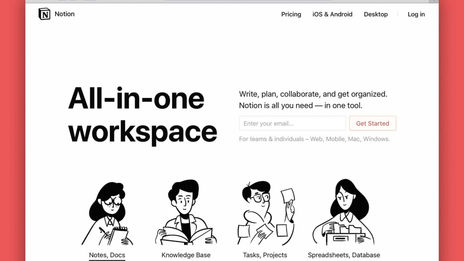Viewport: 464px width, 261px height.
Task: Focus the 'Enter your email' field
Action: tap(292, 123)
